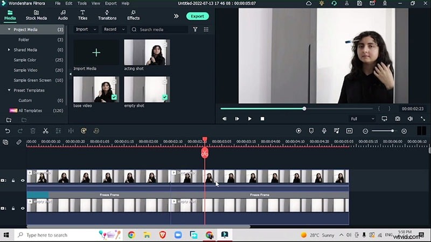
Task: Open the Tools menu
Action: [x=82, y=3]
